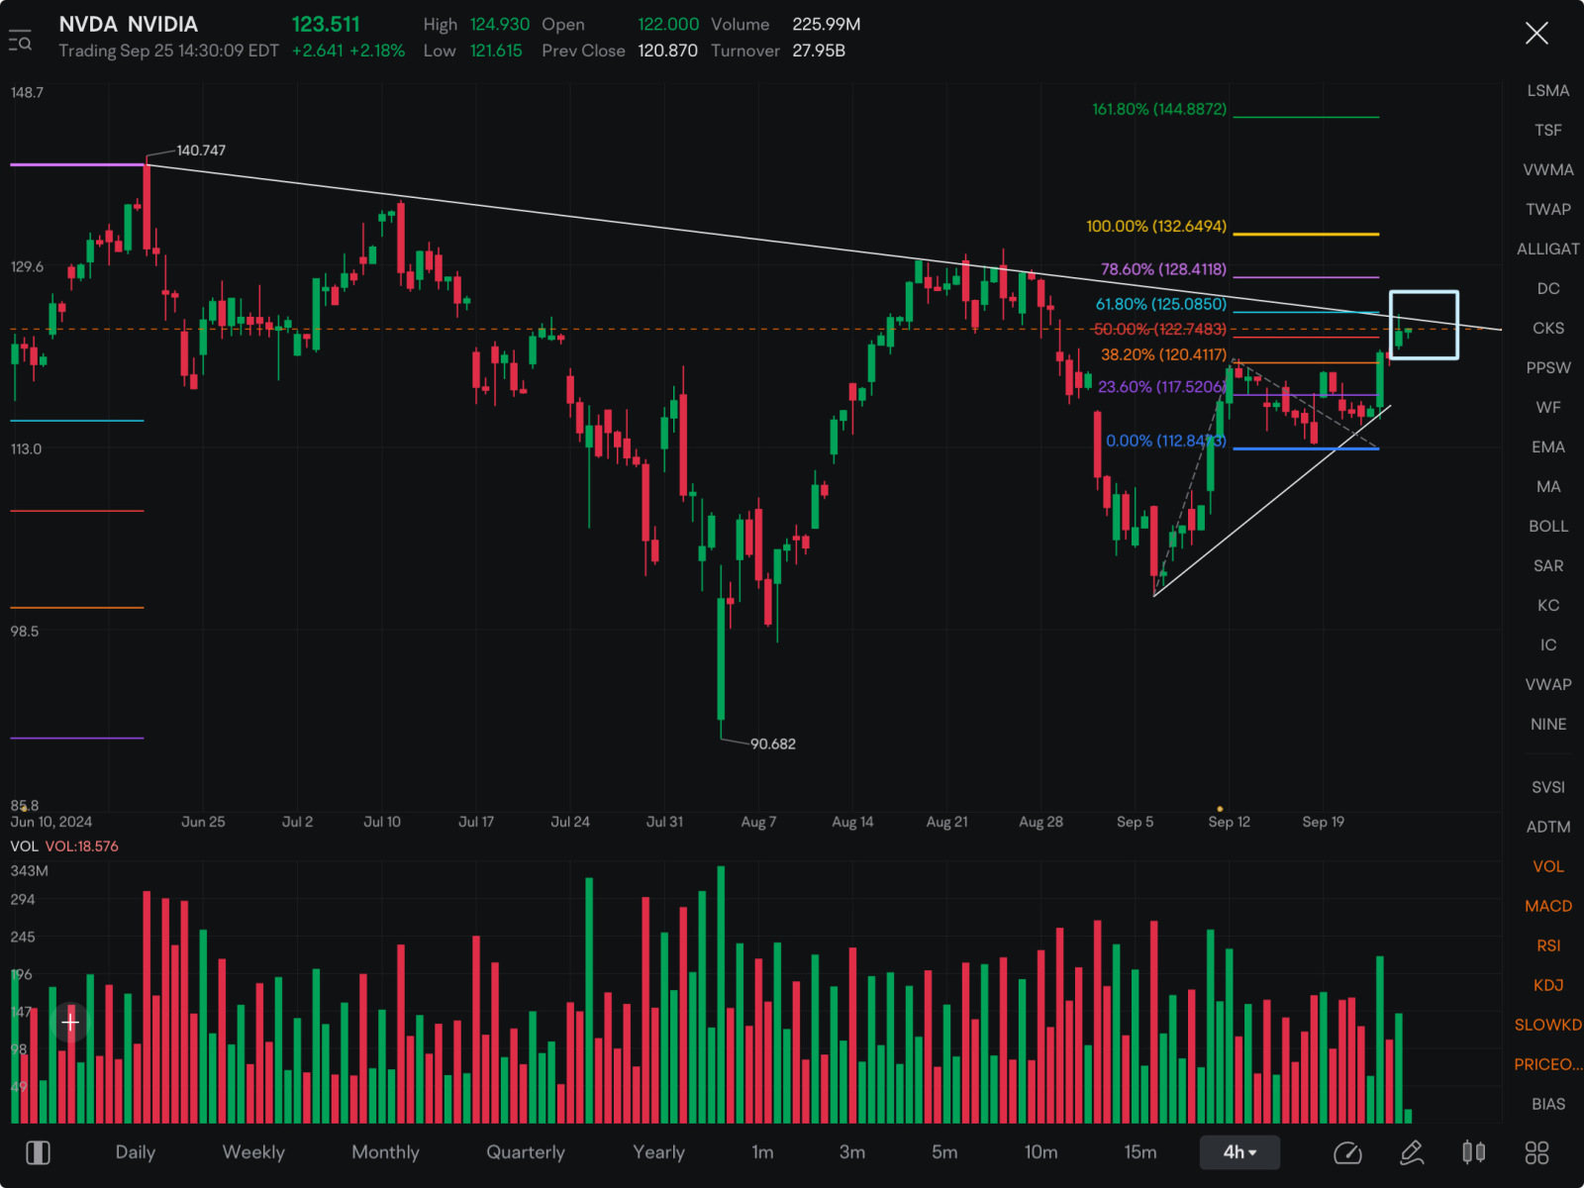This screenshot has width=1584, height=1188.
Task: Click the crosshair cursor in volume pane
Action: click(70, 1022)
